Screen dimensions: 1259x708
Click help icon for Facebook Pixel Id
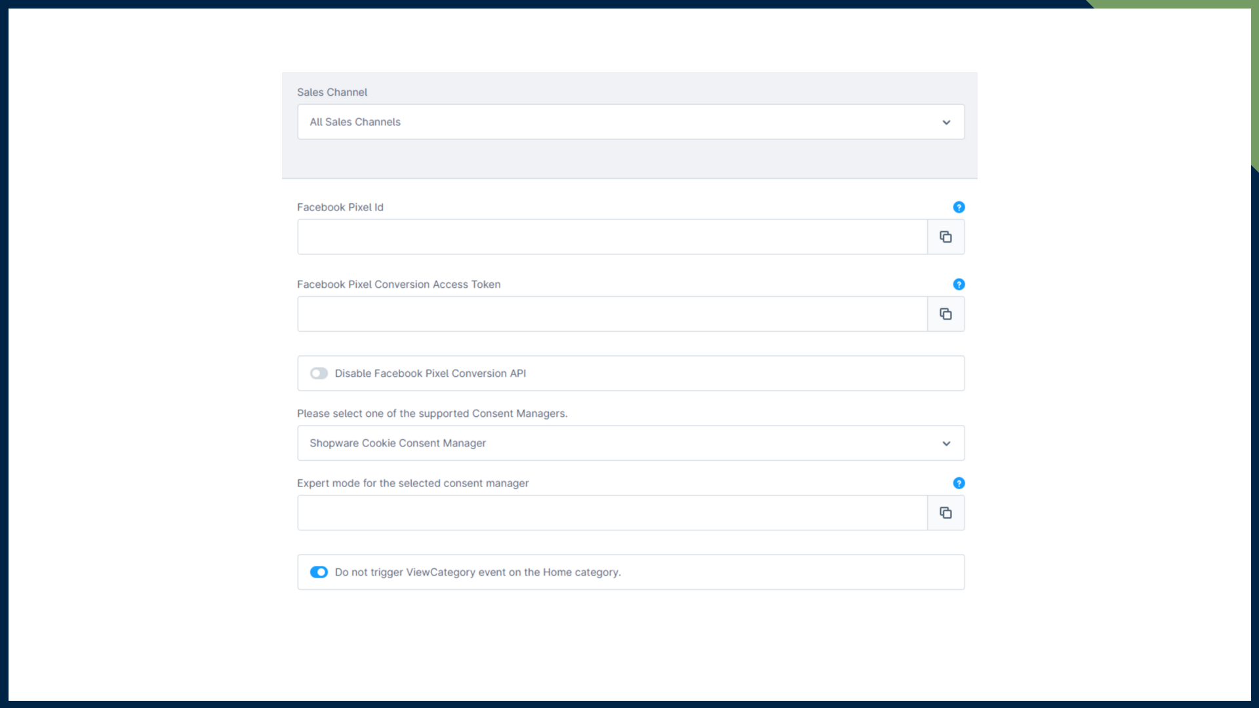(x=959, y=207)
